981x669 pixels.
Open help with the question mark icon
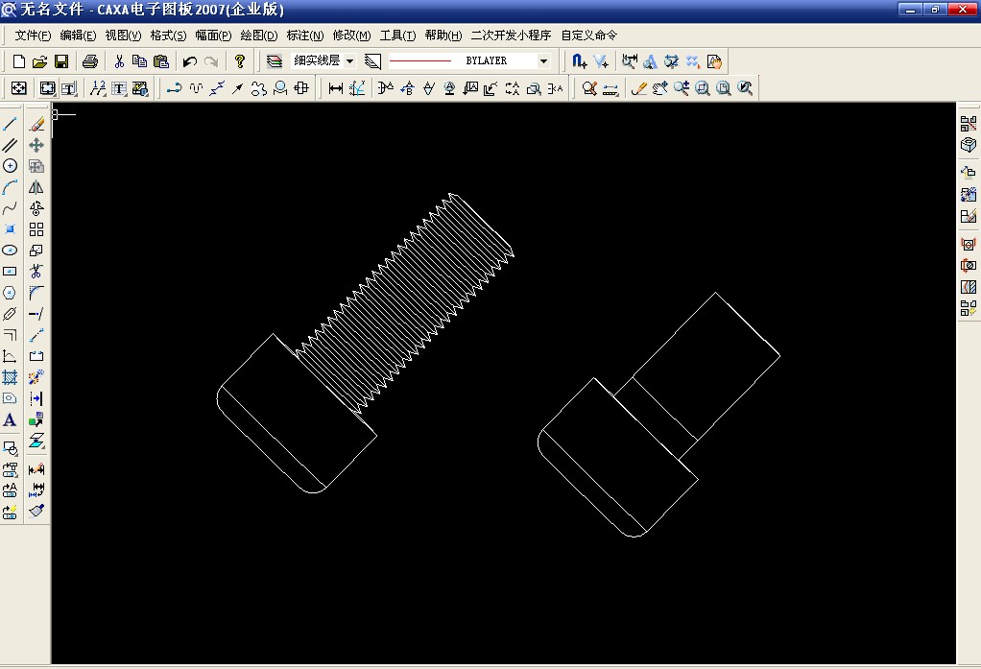(240, 61)
